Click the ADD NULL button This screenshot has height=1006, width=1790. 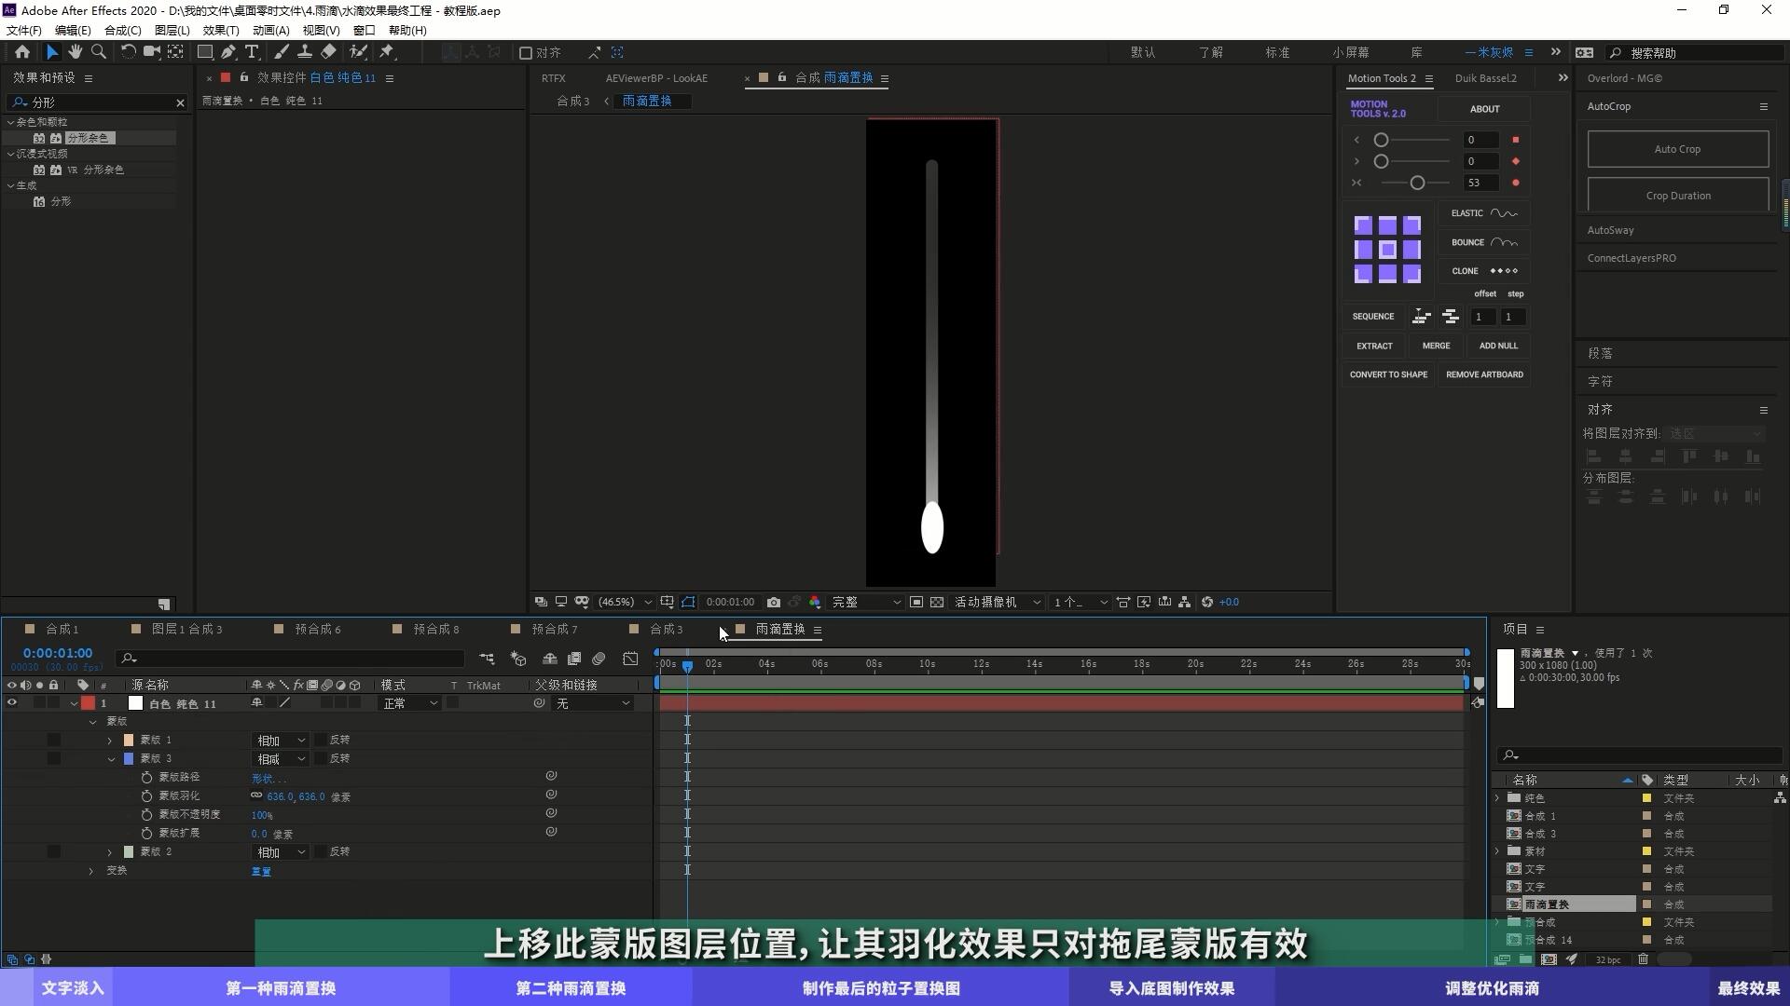tap(1498, 346)
